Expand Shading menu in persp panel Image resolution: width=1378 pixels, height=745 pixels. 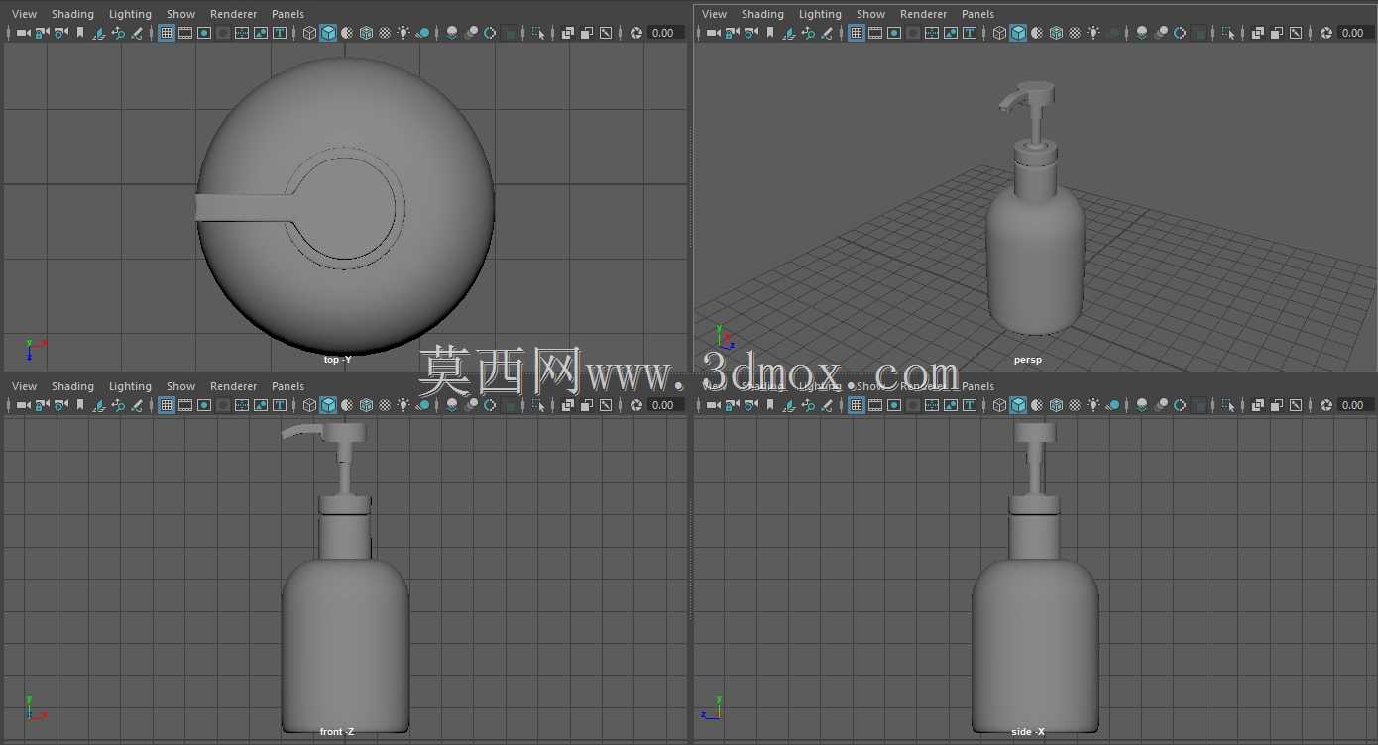click(x=762, y=14)
